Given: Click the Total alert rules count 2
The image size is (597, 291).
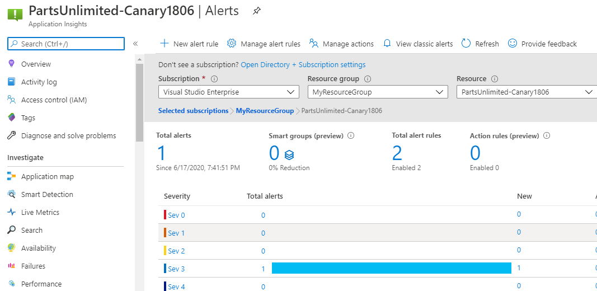Looking at the screenshot, I should pos(397,153).
